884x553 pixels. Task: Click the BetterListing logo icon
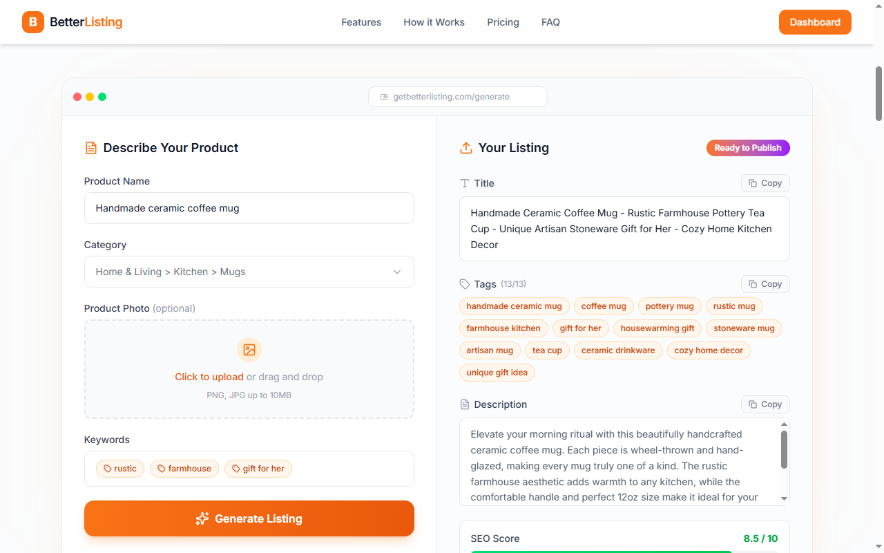pos(32,22)
